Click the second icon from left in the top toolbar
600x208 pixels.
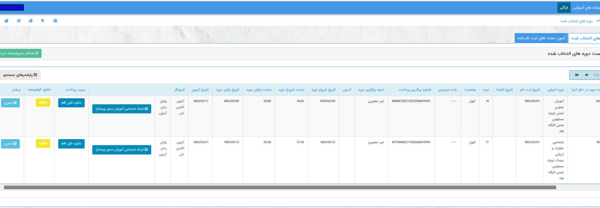19,21
